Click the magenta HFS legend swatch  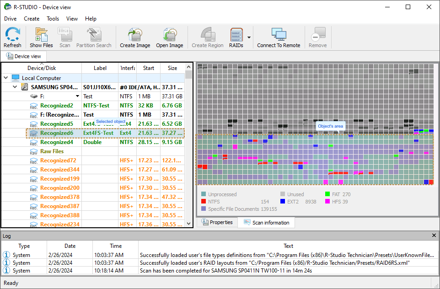327,202
